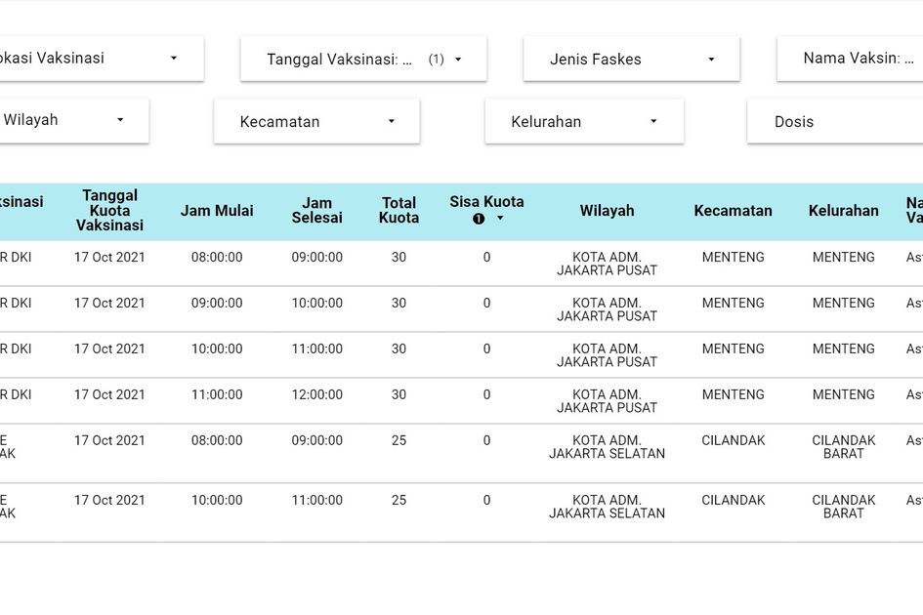Image resolution: width=923 pixels, height=615 pixels.
Task: Sort by Tanggal Kuota Vaksinasi column header
Action: 109,211
